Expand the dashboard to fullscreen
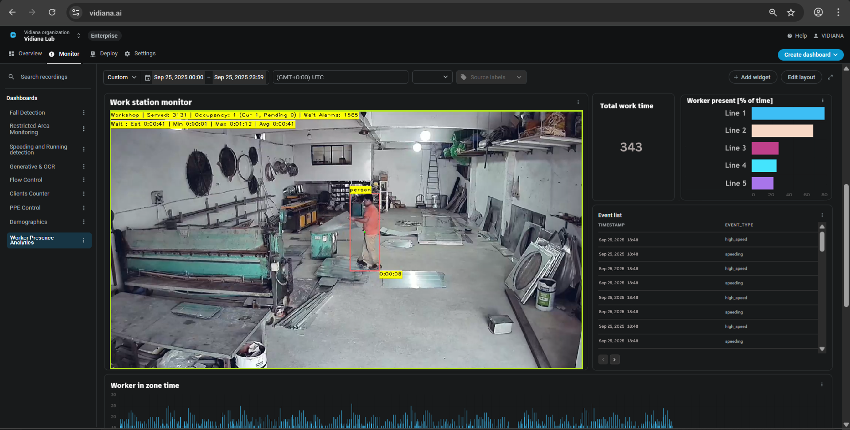Image resolution: width=850 pixels, height=430 pixels. 831,77
